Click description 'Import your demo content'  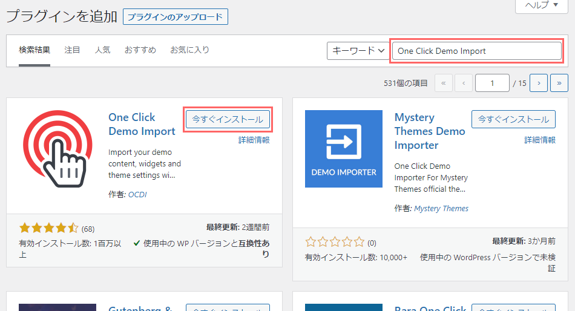[x=145, y=163]
